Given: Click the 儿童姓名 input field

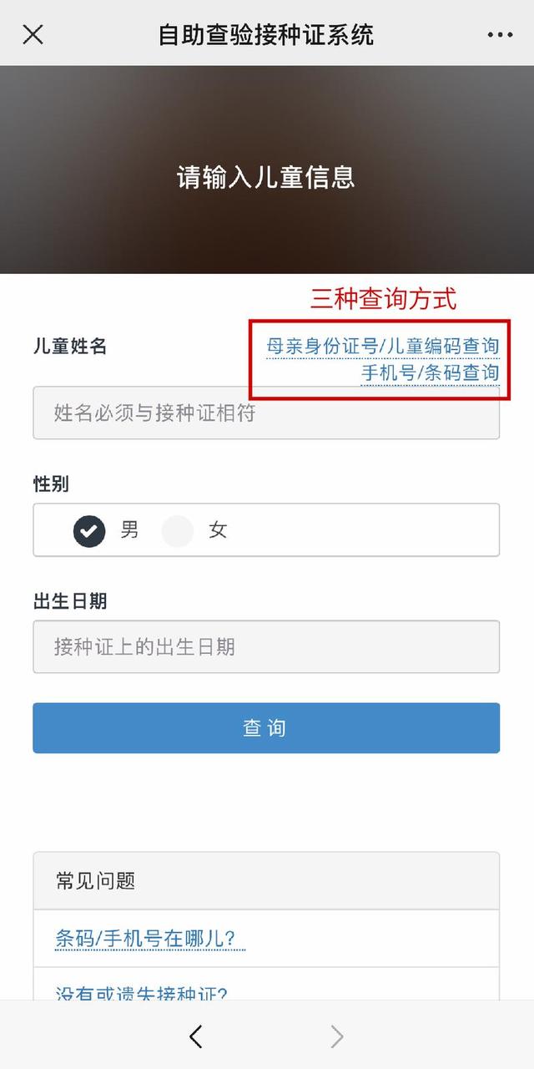Looking at the screenshot, I should point(266,413).
